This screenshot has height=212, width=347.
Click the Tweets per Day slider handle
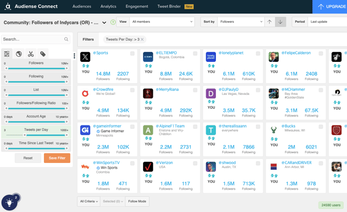click(25, 135)
